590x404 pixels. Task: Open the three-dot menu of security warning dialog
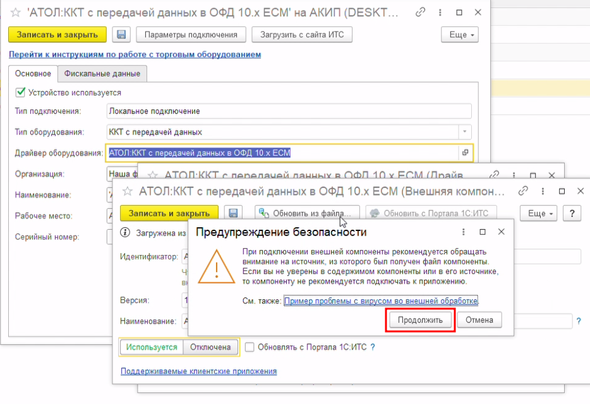(x=463, y=232)
